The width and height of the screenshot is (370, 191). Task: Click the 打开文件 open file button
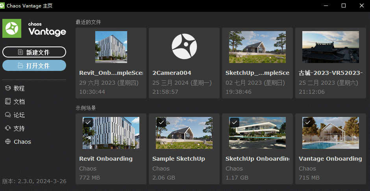pos(34,66)
